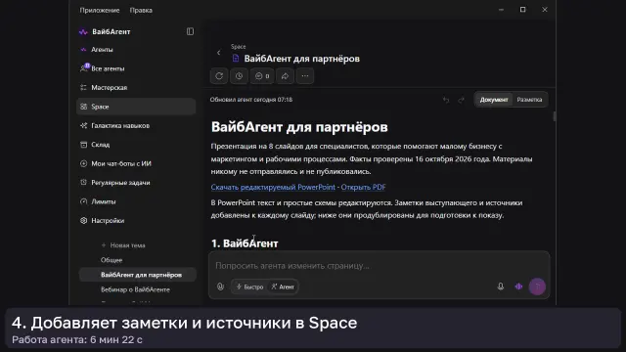Switch to Документ view
Viewport: 626px width, 352px height.
coord(494,100)
